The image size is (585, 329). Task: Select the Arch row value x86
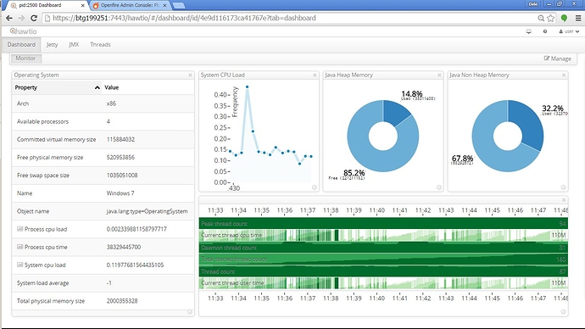pyautogui.click(x=111, y=103)
